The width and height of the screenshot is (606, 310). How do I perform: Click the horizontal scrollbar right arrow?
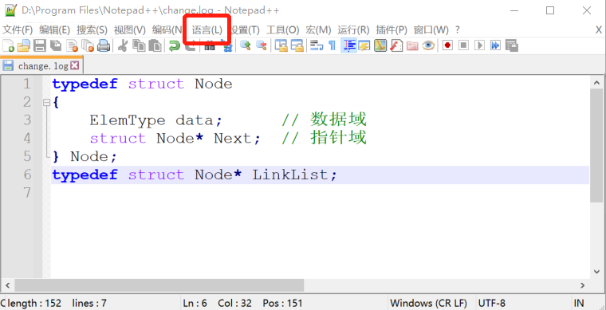(x=582, y=285)
